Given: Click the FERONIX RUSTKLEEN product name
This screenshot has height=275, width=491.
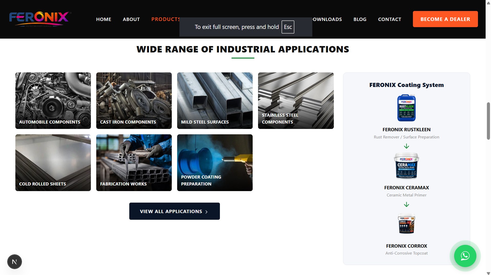Looking at the screenshot, I should point(407,130).
